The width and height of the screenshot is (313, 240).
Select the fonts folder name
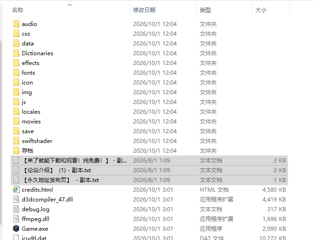click(28, 73)
